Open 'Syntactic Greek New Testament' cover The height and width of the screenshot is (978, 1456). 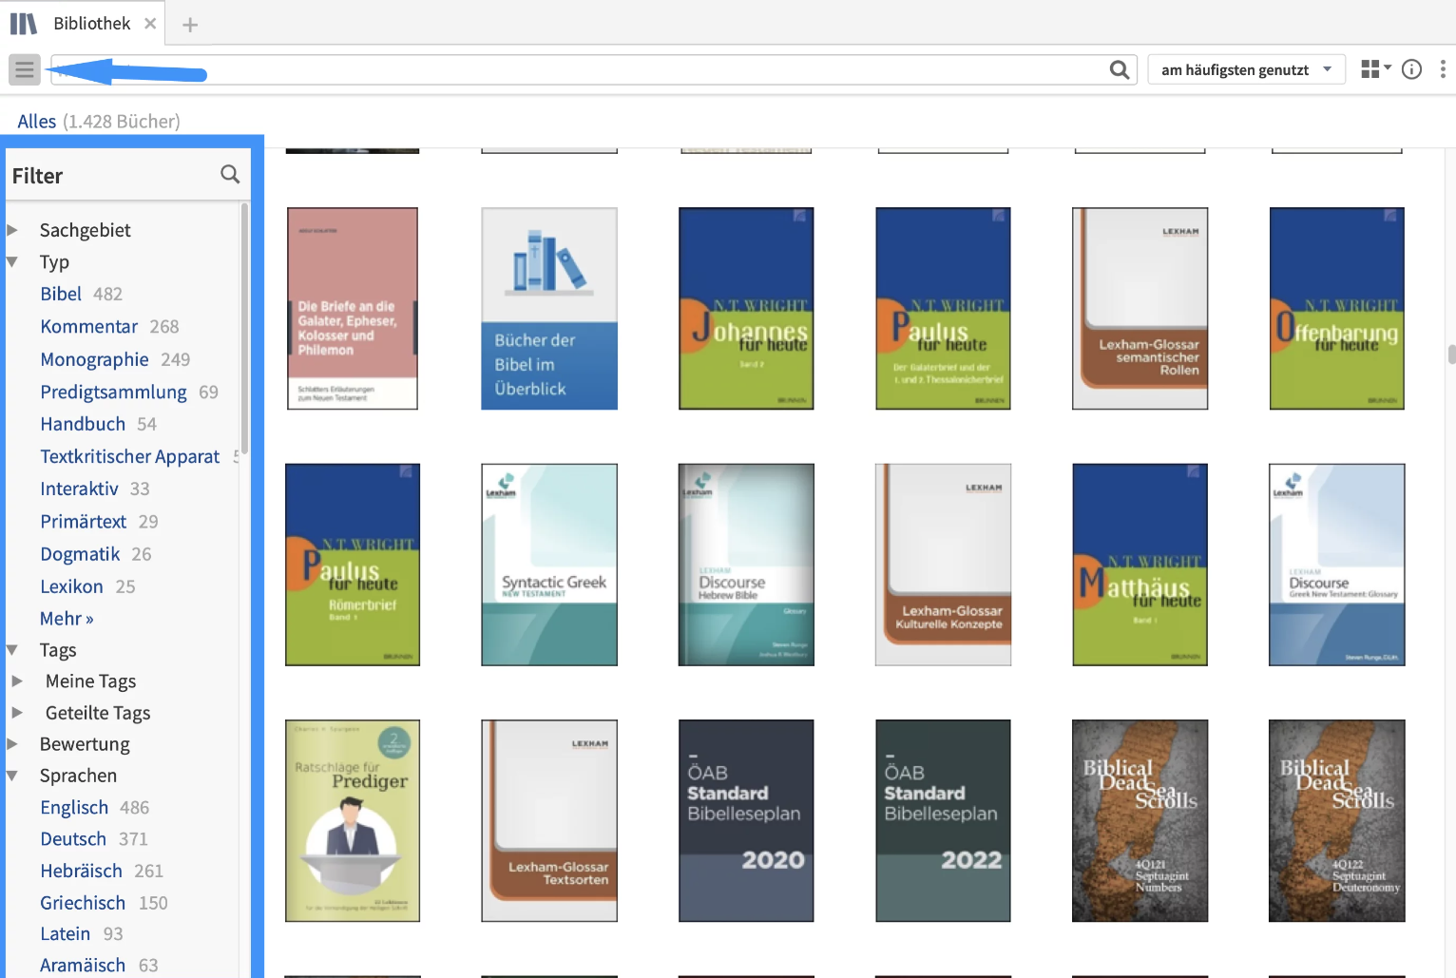pyautogui.click(x=549, y=565)
